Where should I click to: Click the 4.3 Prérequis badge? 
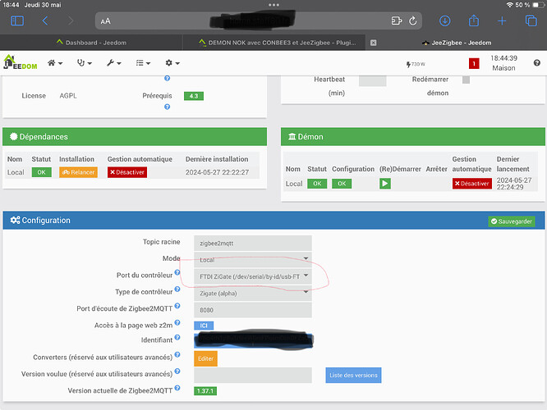pos(194,96)
